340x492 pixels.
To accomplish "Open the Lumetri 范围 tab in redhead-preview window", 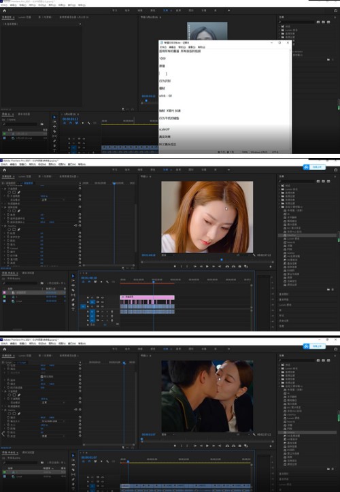I will tap(24, 177).
